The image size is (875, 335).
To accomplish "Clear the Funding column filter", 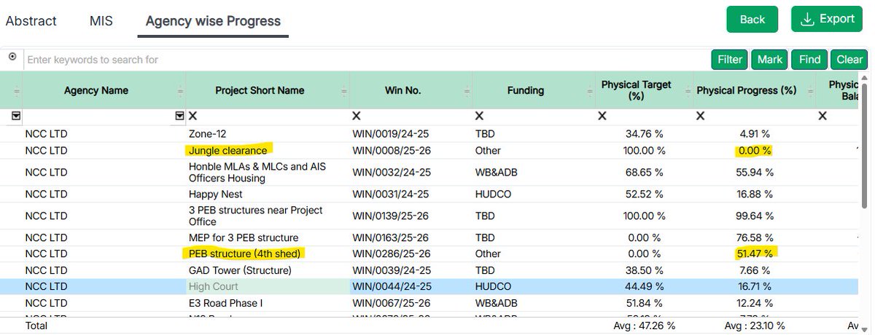I will click(x=479, y=116).
